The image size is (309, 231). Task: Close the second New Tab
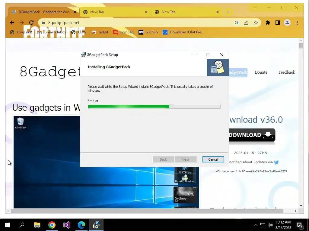(x=146, y=12)
